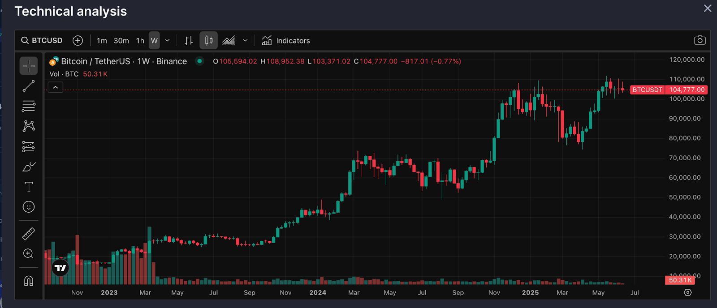The width and height of the screenshot is (717, 308).
Task: Click the 2024 label on time axis
Action: [x=318, y=293]
